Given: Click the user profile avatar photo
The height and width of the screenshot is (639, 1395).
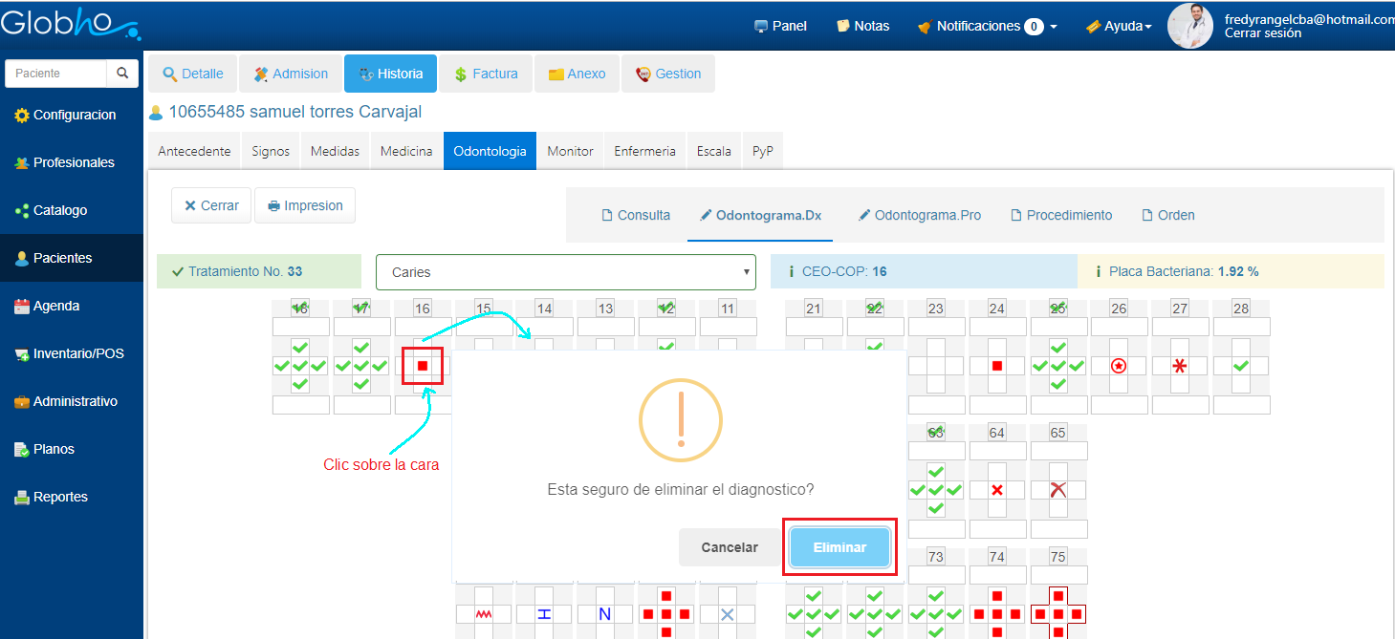Looking at the screenshot, I should tap(1190, 26).
